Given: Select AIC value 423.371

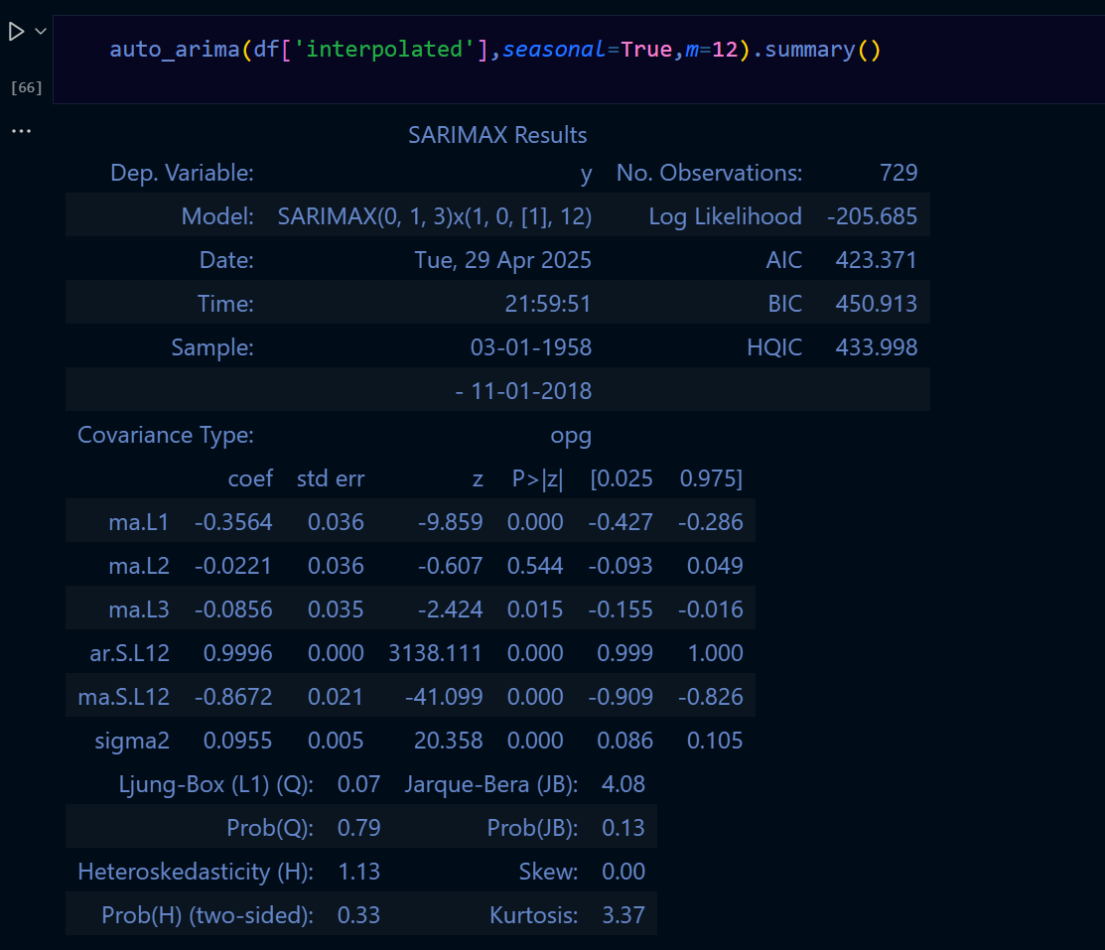Looking at the screenshot, I should (x=876, y=260).
